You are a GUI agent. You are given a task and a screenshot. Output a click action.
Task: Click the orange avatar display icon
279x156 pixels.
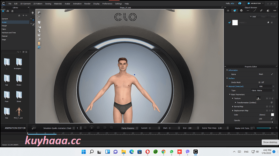click(39, 43)
